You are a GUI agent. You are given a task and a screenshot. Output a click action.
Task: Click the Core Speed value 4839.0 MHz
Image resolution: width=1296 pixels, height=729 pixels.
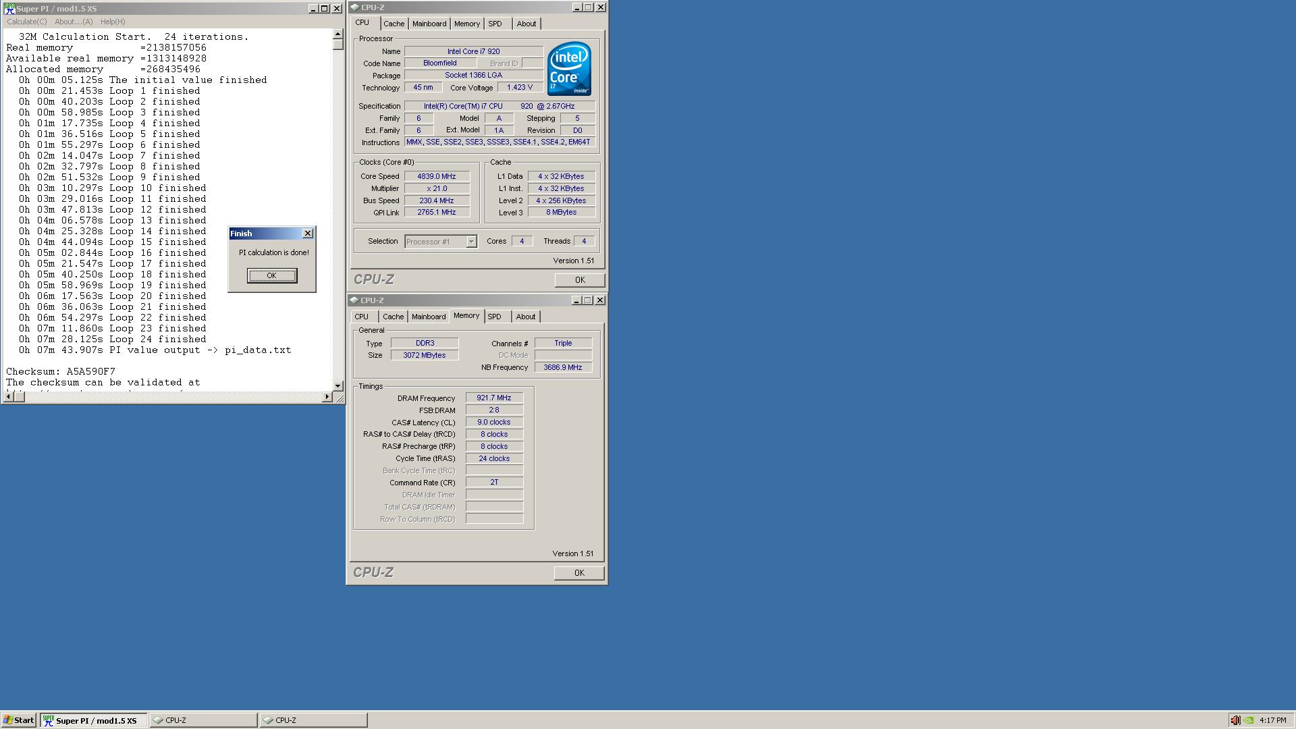click(x=437, y=176)
